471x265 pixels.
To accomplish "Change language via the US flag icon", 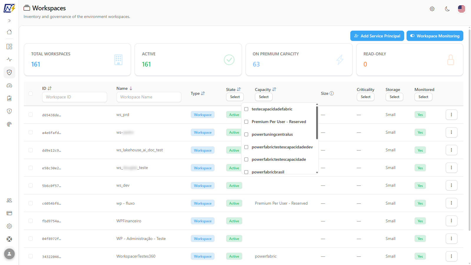I will coord(462,9).
